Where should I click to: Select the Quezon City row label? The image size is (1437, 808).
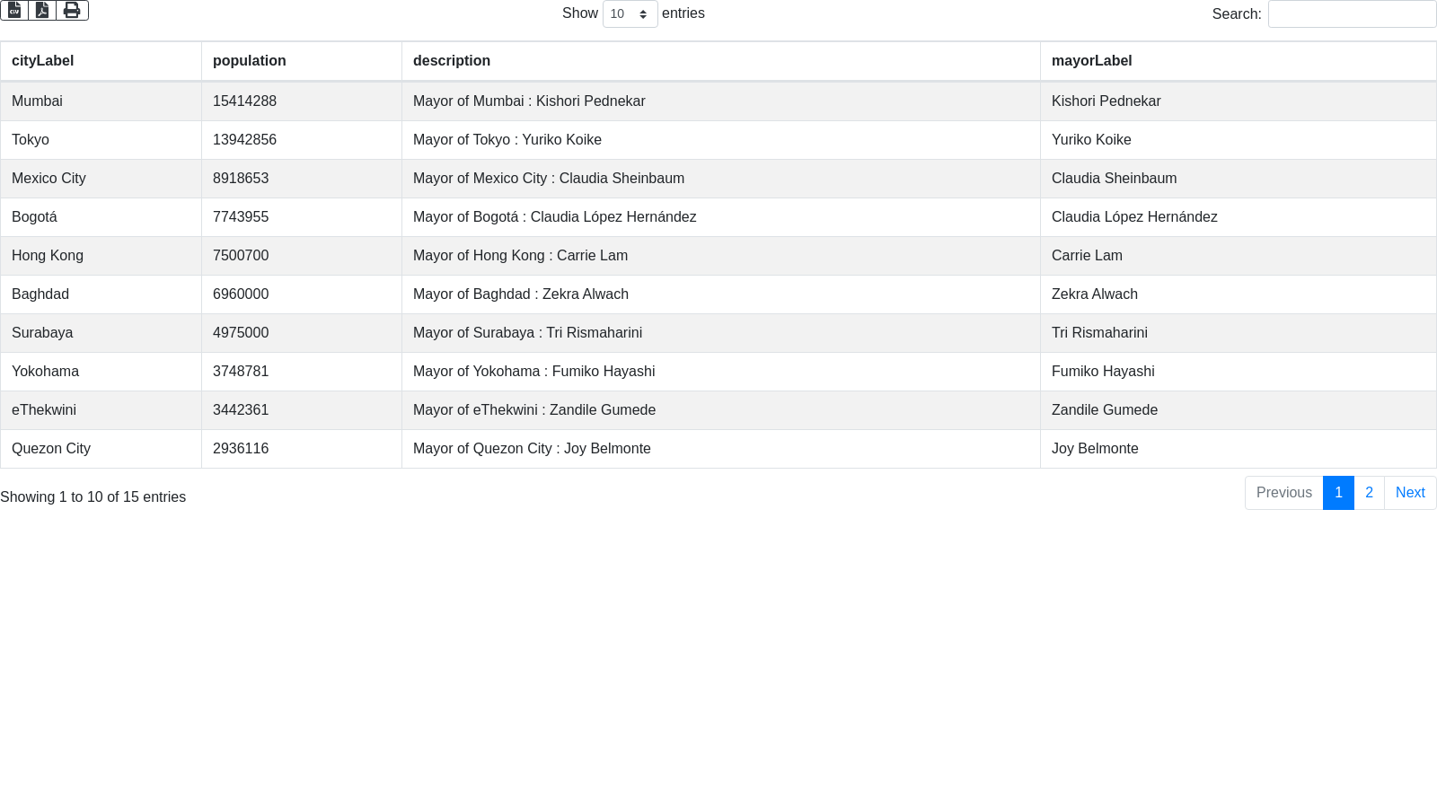pyautogui.click(x=51, y=449)
